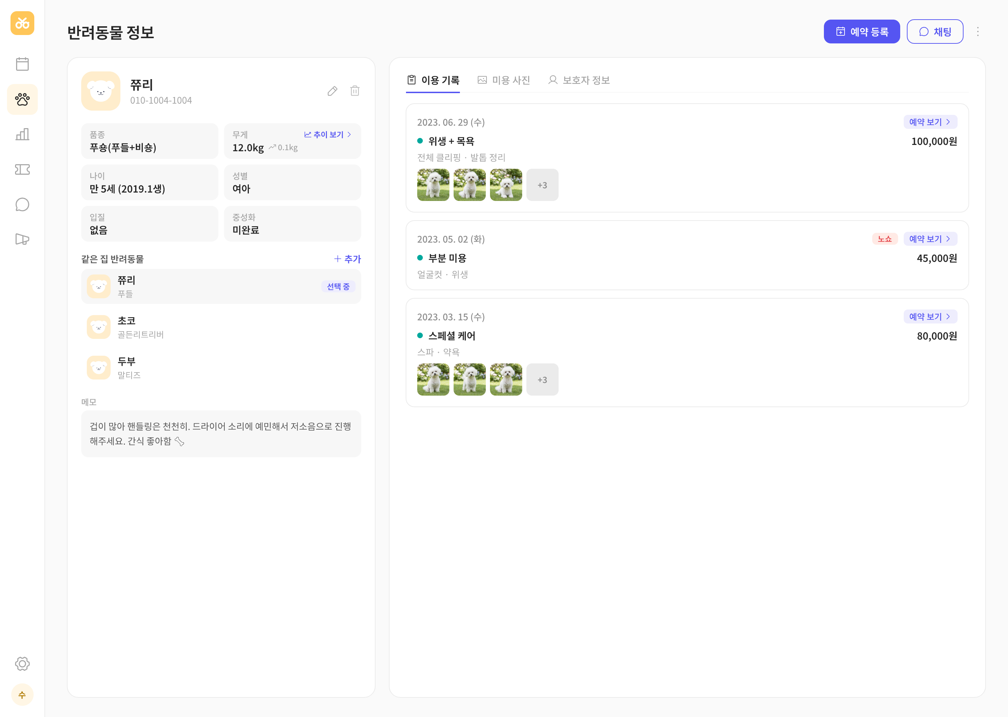Open the chat bubble sidebar icon
Image resolution: width=1008 pixels, height=717 pixels.
coord(22,204)
